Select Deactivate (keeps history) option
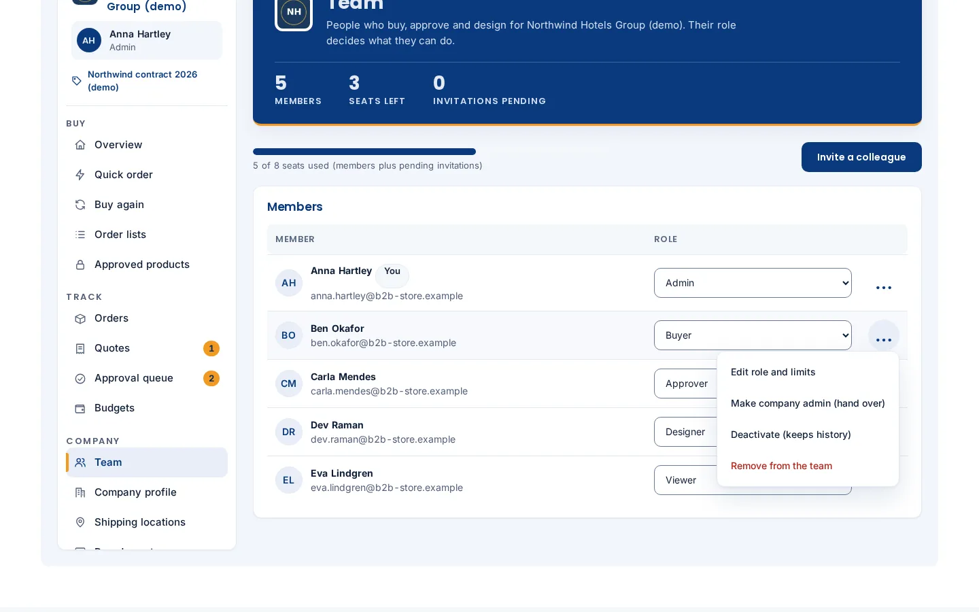979x612 pixels. pyautogui.click(x=808, y=435)
